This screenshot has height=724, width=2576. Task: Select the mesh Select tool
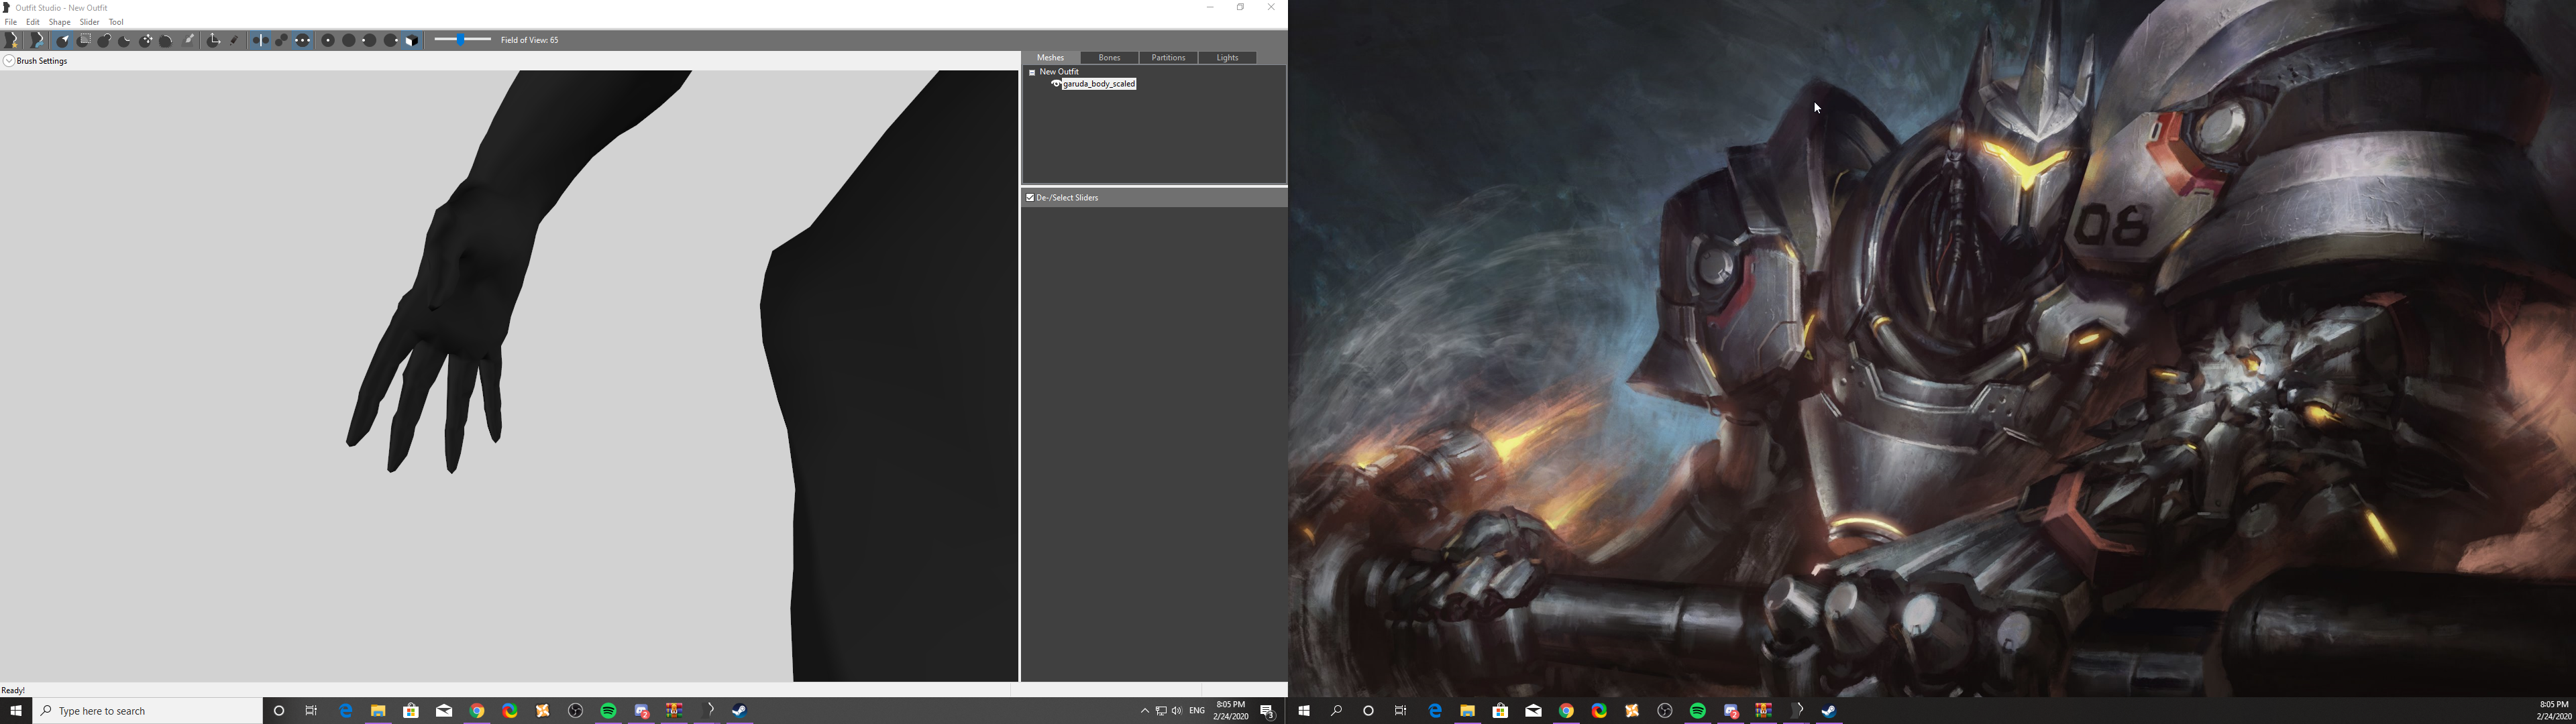point(62,40)
